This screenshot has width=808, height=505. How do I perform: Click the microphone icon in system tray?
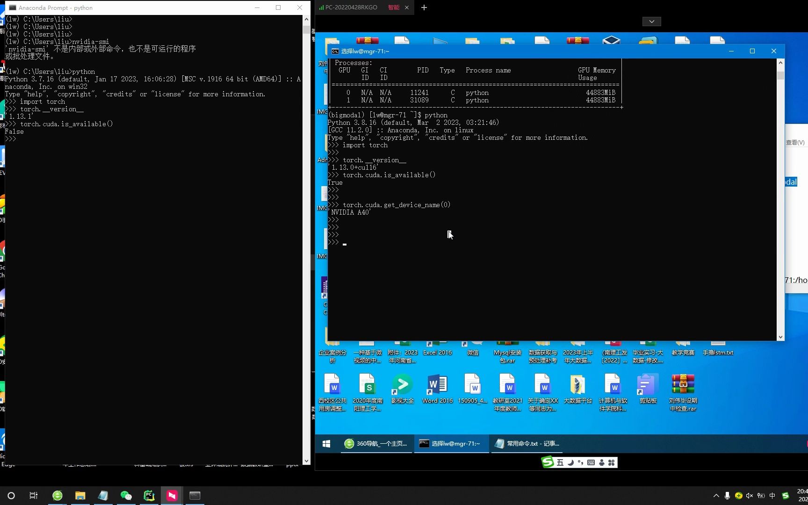(x=727, y=496)
